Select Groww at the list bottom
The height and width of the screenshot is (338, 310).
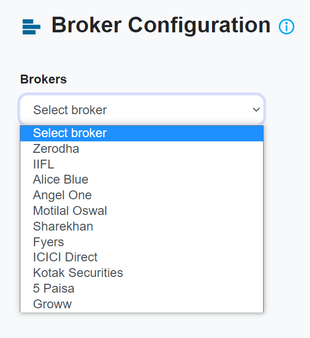142,304
